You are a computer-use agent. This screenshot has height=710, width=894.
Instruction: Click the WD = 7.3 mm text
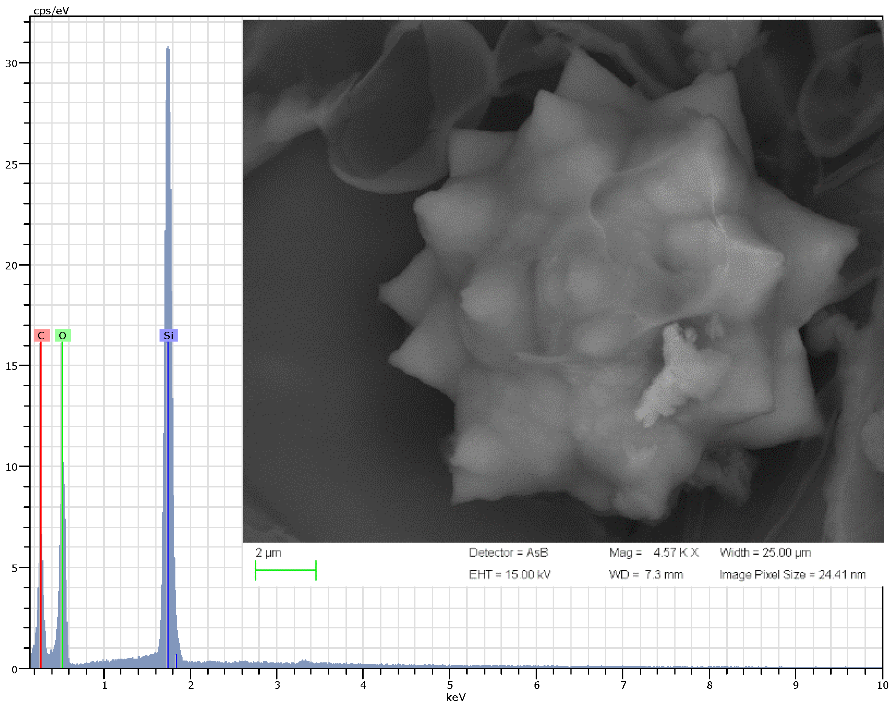[x=646, y=575]
